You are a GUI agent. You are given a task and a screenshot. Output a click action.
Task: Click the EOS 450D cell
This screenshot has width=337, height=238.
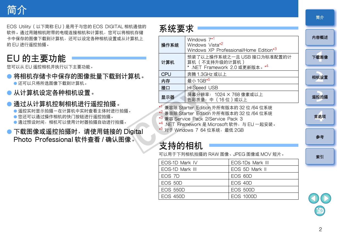point(194,196)
